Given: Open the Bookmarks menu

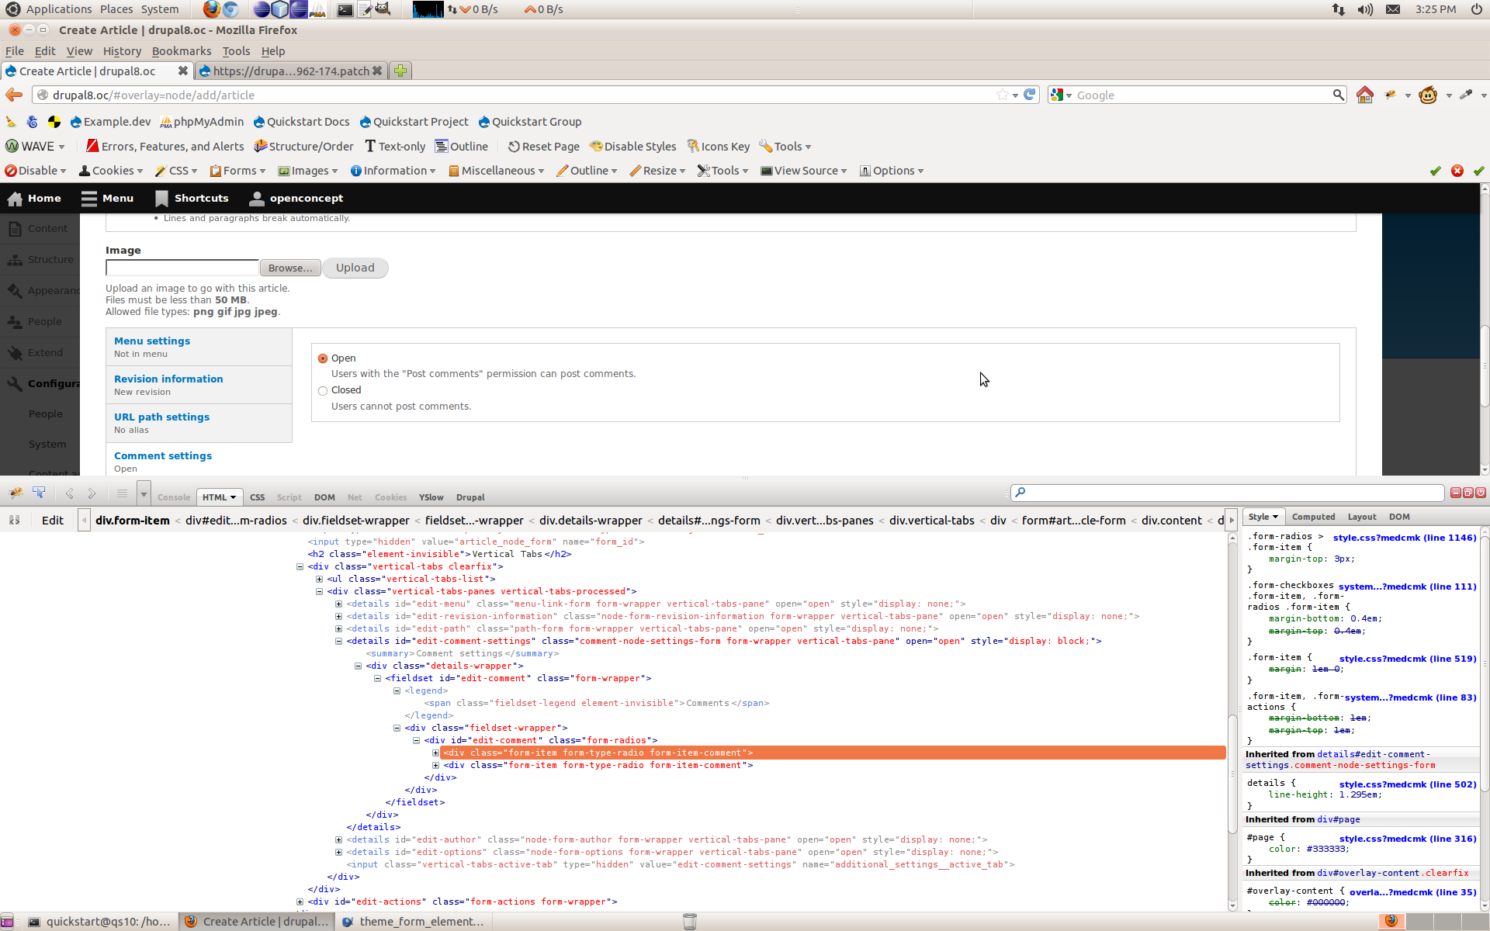Looking at the screenshot, I should pyautogui.click(x=181, y=51).
